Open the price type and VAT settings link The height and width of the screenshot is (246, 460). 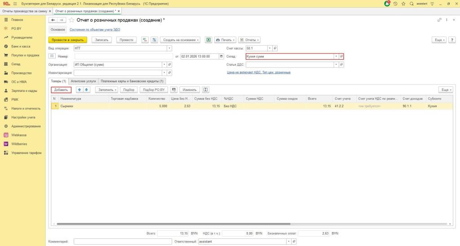[x=258, y=72]
